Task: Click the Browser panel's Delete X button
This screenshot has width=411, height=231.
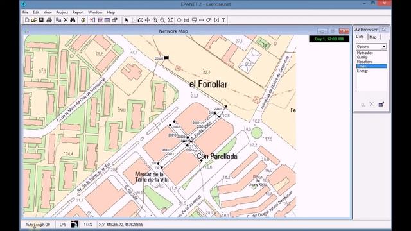Action: [372, 104]
